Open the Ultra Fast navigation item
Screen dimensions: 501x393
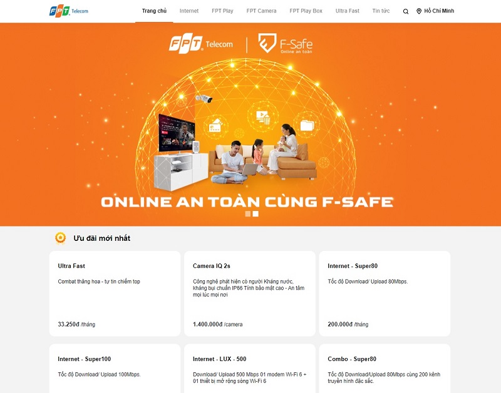coord(348,11)
